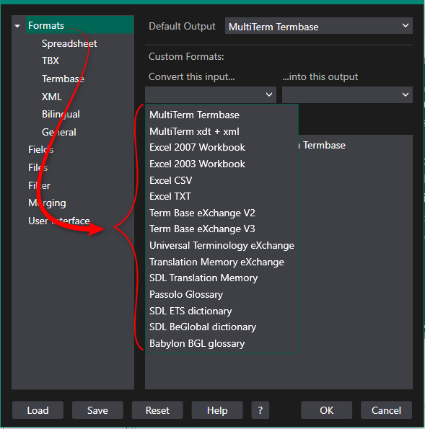
Task: Select the Excel CSV option
Action: [x=222, y=180]
